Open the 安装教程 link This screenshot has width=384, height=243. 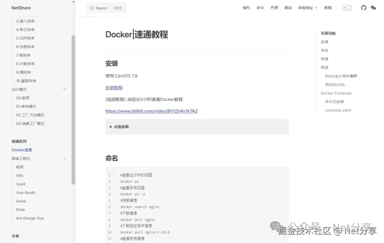click(114, 88)
